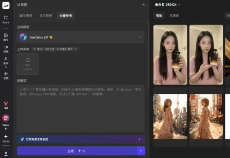Image resolution: width=230 pixels, height=158 pixels.
Task: Expand the 获取免费无限生成 banner chevron
Action: [139, 139]
